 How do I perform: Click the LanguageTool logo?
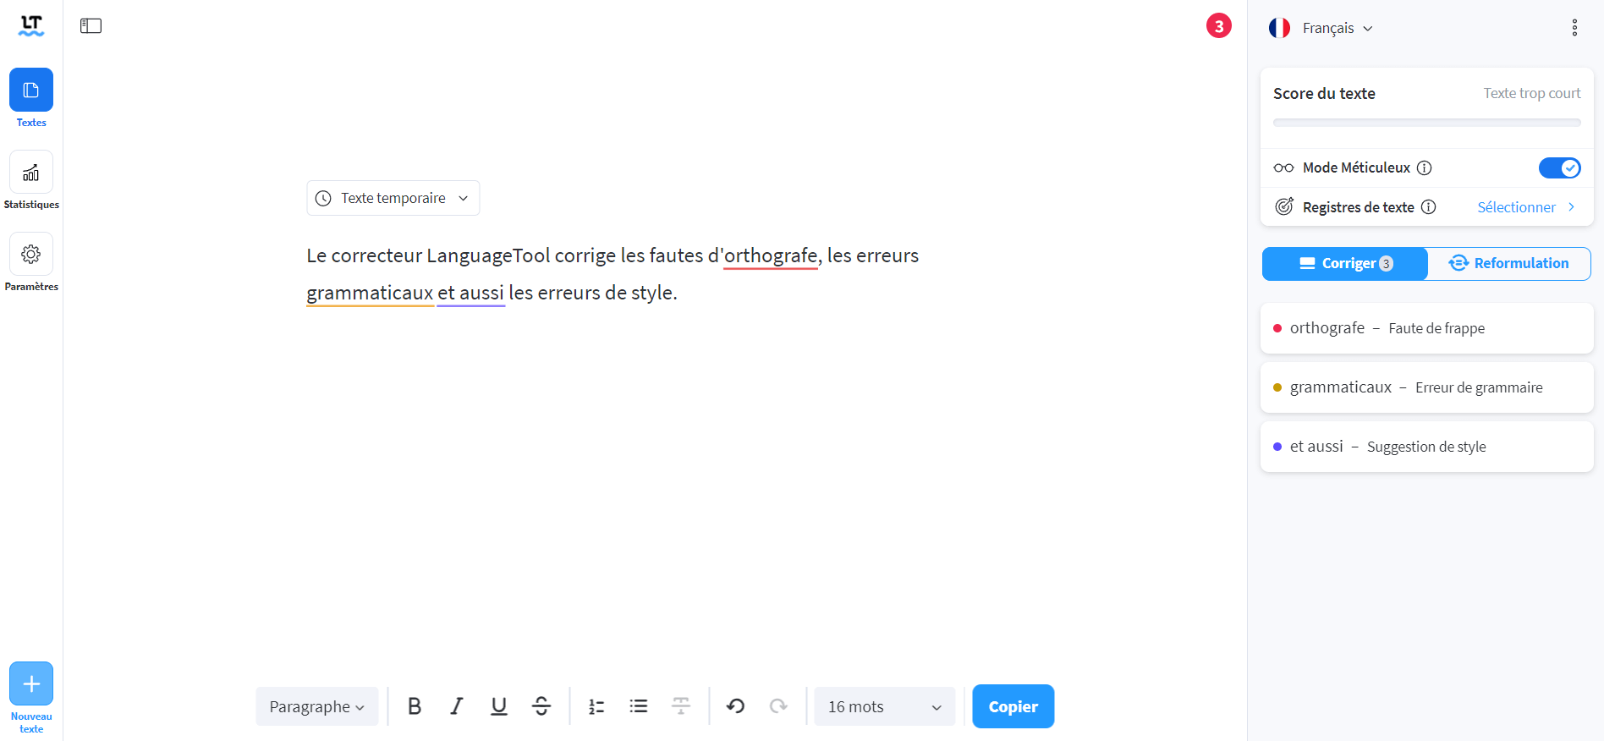tap(31, 26)
